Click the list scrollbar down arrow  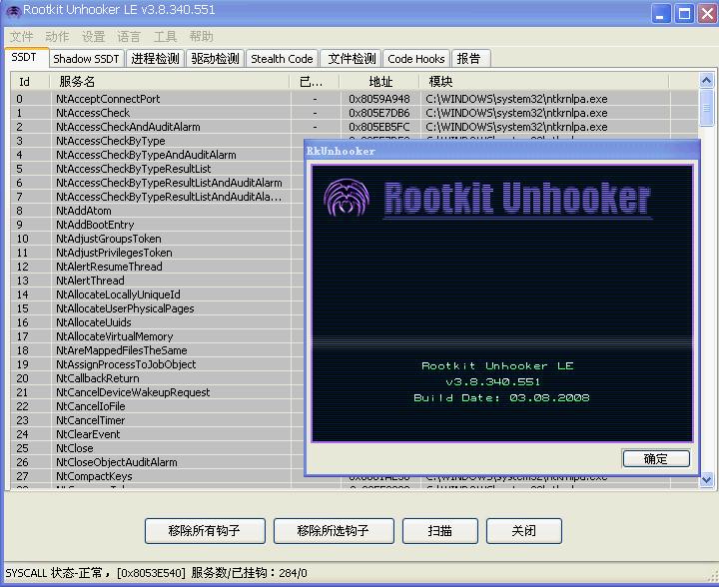point(707,480)
